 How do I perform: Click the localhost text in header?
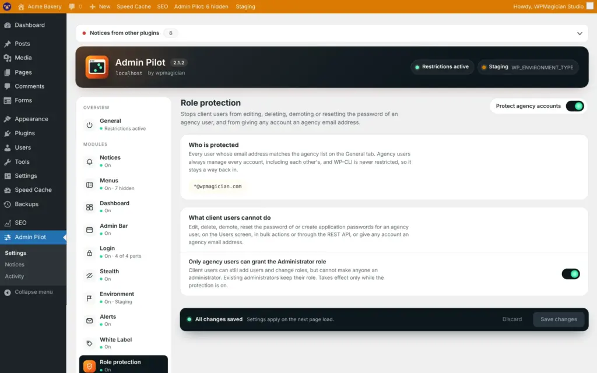129,73
